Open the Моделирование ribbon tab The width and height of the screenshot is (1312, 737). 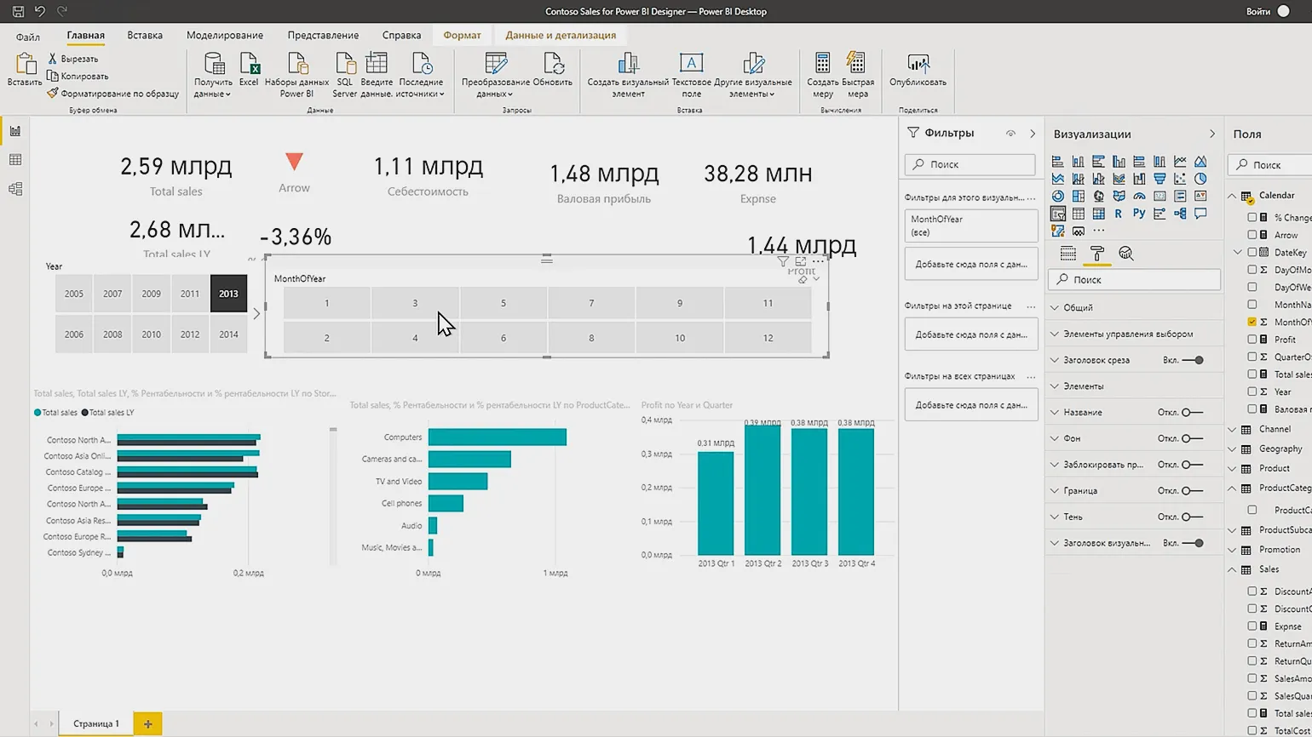pyautogui.click(x=224, y=36)
